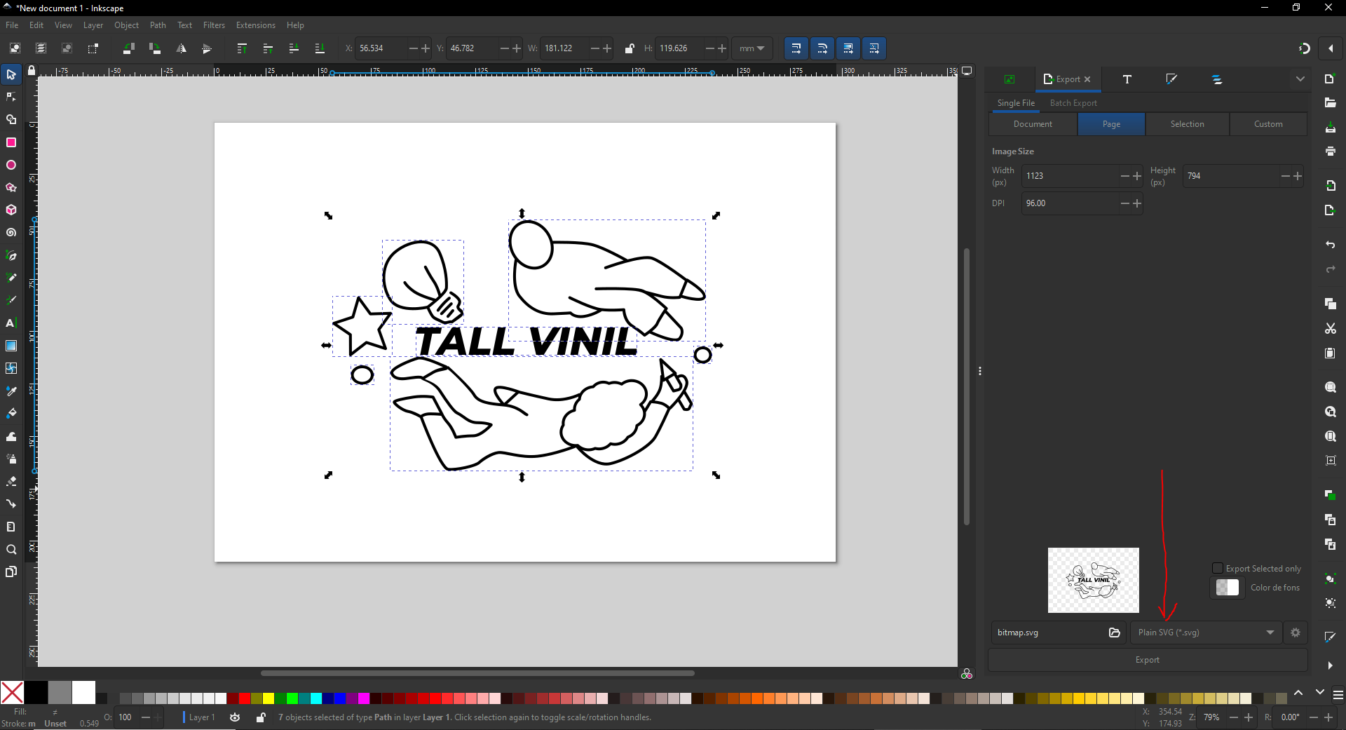
Task: Open Plain SVG file format dropdown
Action: (1206, 633)
